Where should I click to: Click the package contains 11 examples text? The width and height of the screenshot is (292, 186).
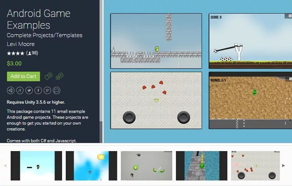pos(47,120)
